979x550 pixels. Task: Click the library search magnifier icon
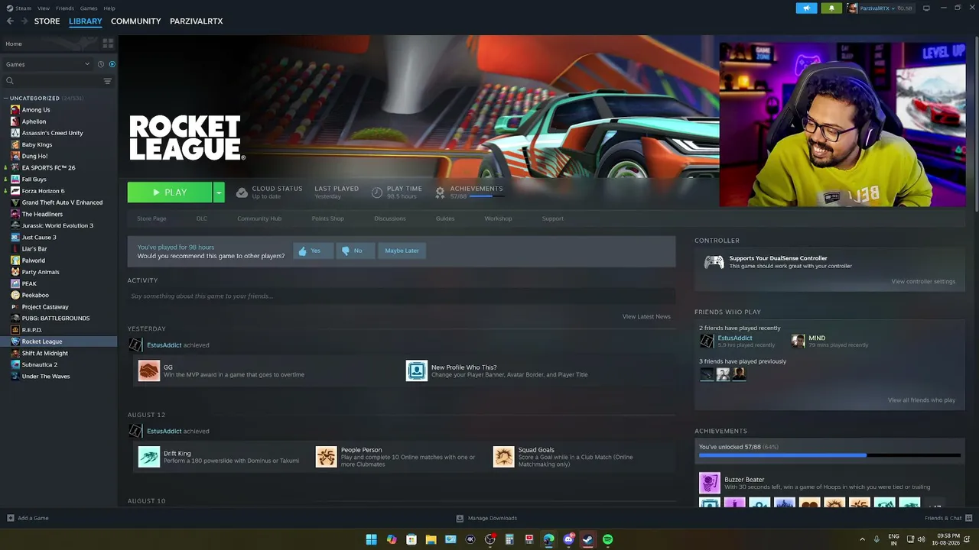pyautogui.click(x=10, y=81)
